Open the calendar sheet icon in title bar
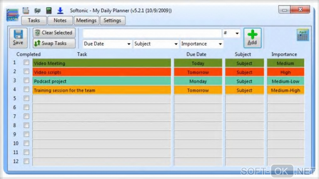This screenshot has height=179, width=319. point(26,10)
